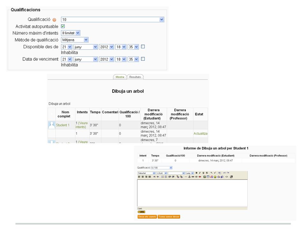Viewport: 306px width, 229px height.
Task: Center text in the editor
Action: coord(143,177)
